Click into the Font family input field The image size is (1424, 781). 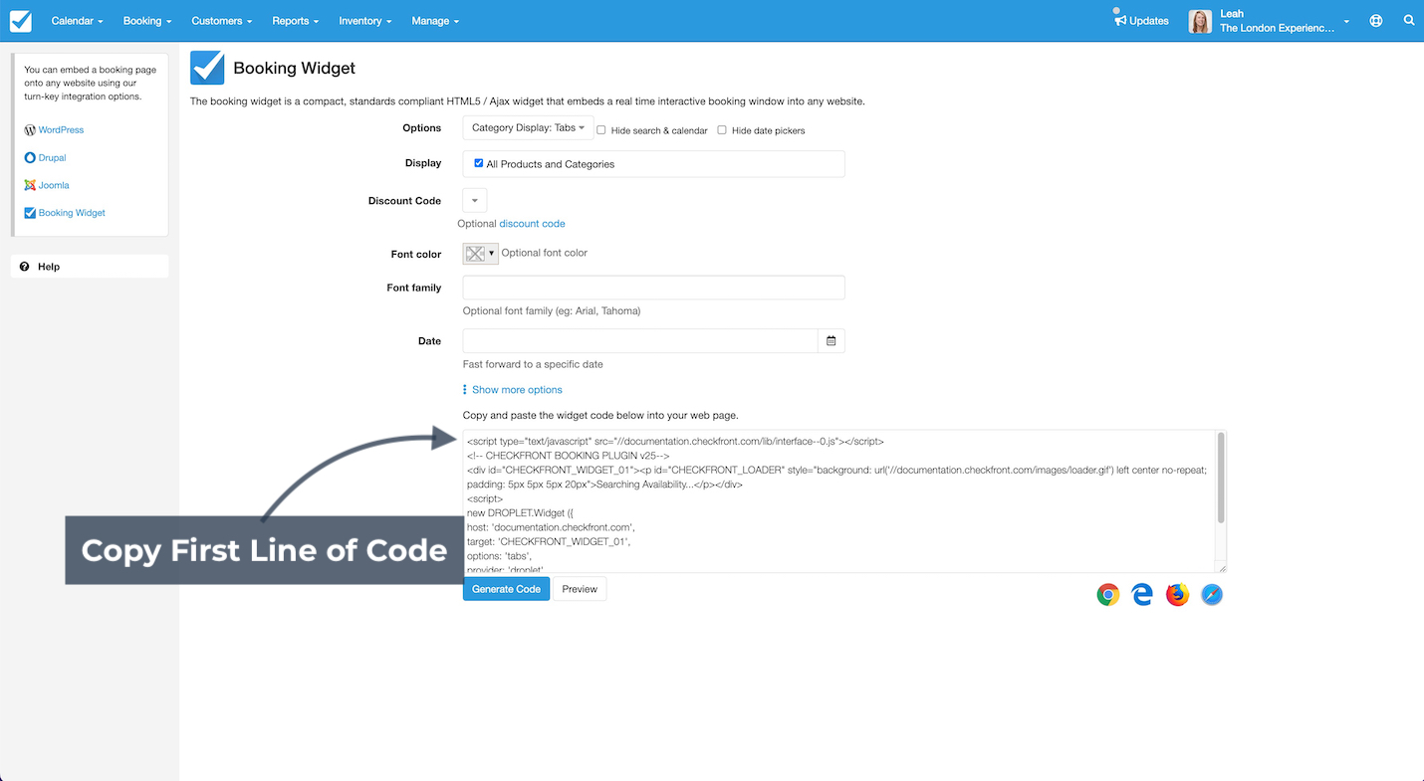pos(653,288)
